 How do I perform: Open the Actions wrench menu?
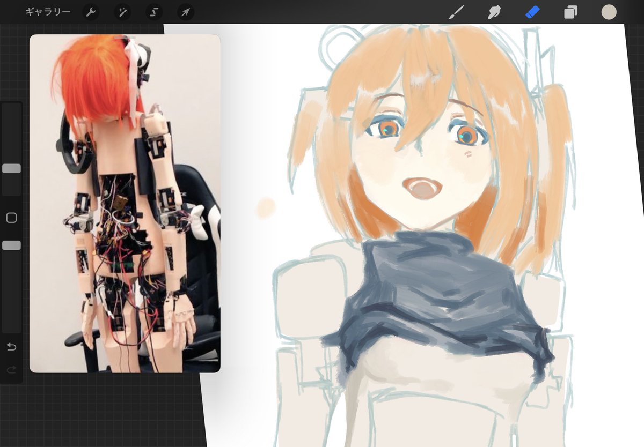[91, 12]
